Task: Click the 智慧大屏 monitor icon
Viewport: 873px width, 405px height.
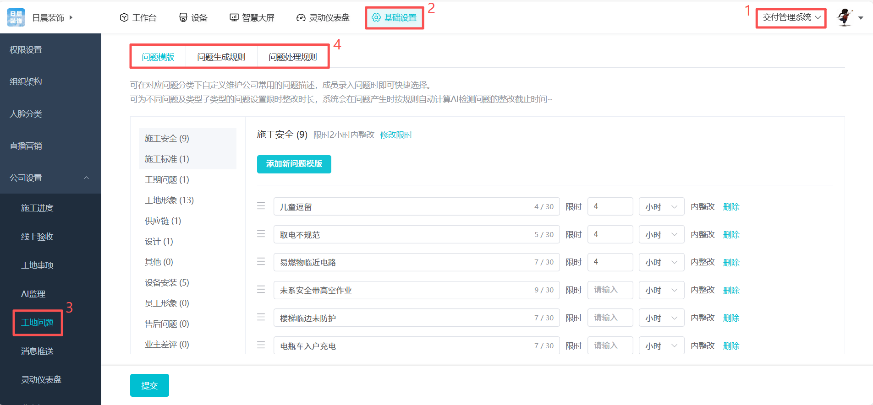Action: [234, 17]
